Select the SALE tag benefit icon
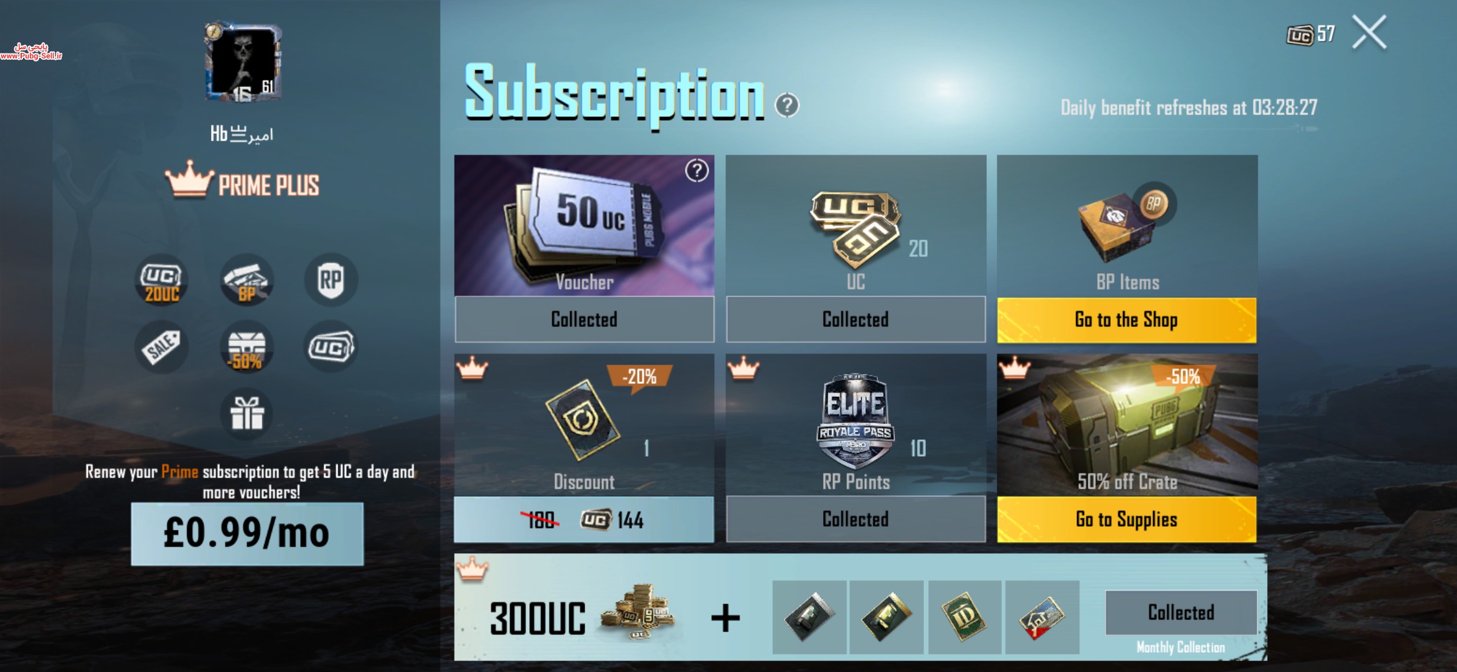Image resolution: width=1457 pixels, height=672 pixels. click(162, 347)
